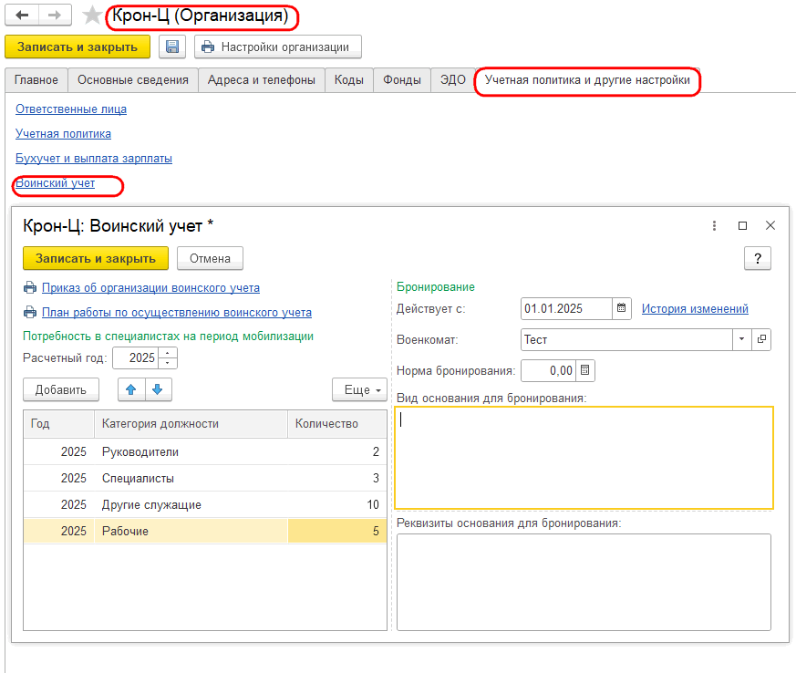This screenshot has width=796, height=673.
Task: Open Военкомат record with the open-form icon
Action: click(x=761, y=339)
